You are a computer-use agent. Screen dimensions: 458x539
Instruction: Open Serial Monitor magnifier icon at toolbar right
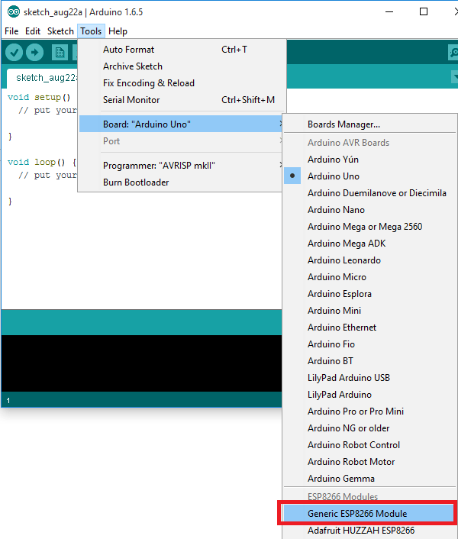(x=453, y=52)
